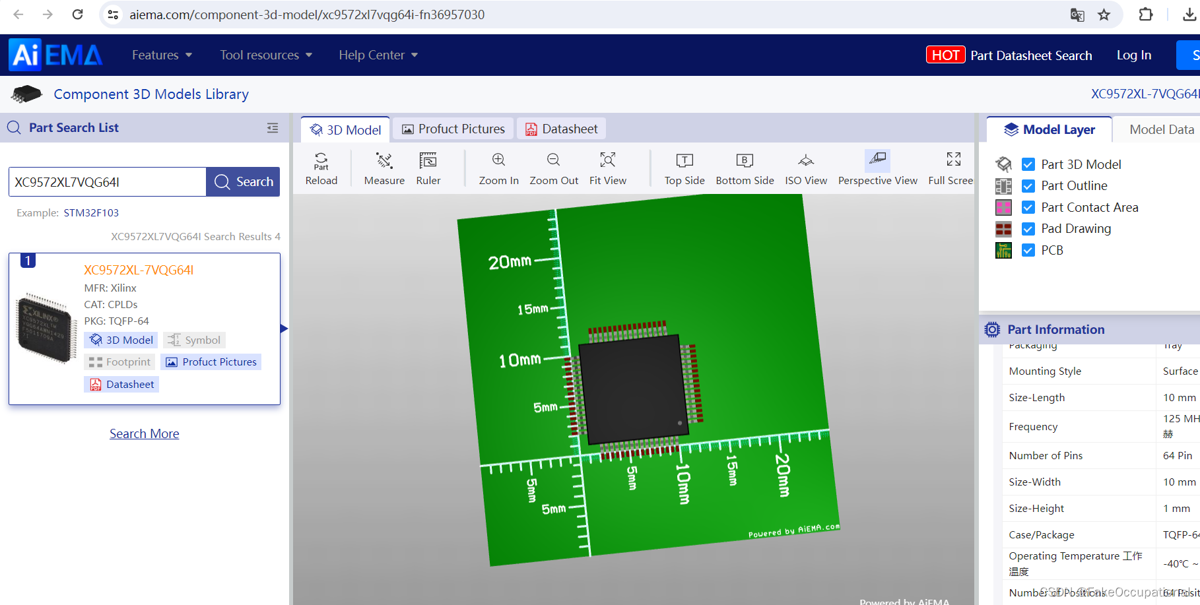Open browser extensions puzzle icon

coord(1146,15)
